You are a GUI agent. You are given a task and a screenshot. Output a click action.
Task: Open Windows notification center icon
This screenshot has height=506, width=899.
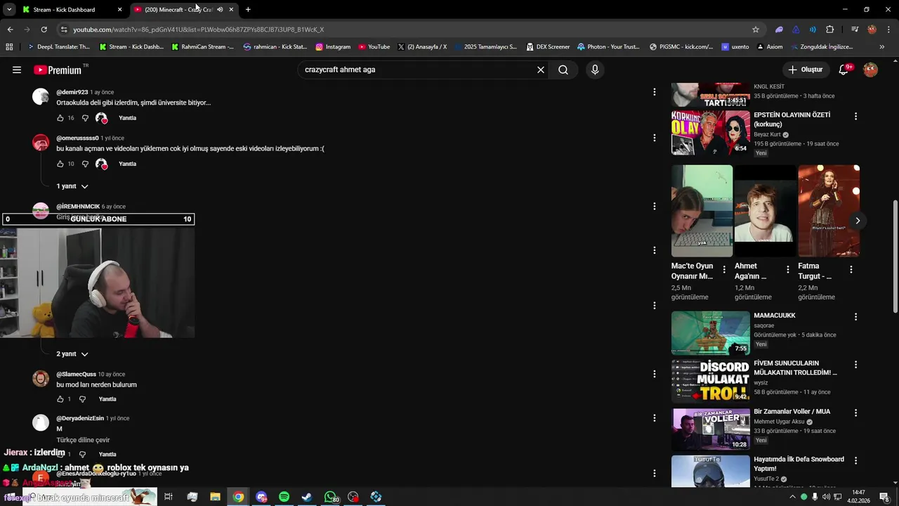884,497
